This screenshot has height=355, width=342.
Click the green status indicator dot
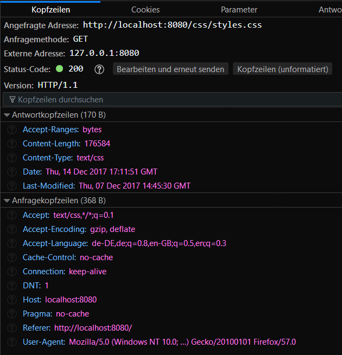coord(59,69)
